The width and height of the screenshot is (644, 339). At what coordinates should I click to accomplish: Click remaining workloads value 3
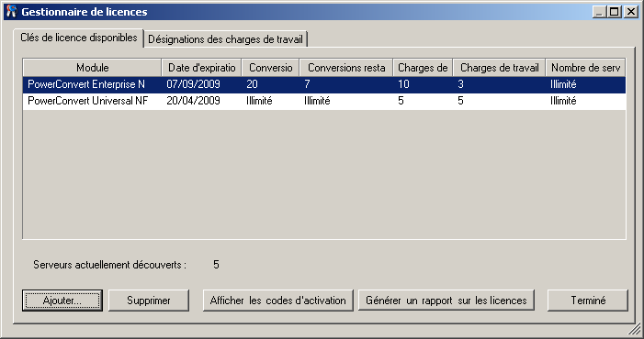click(x=460, y=84)
